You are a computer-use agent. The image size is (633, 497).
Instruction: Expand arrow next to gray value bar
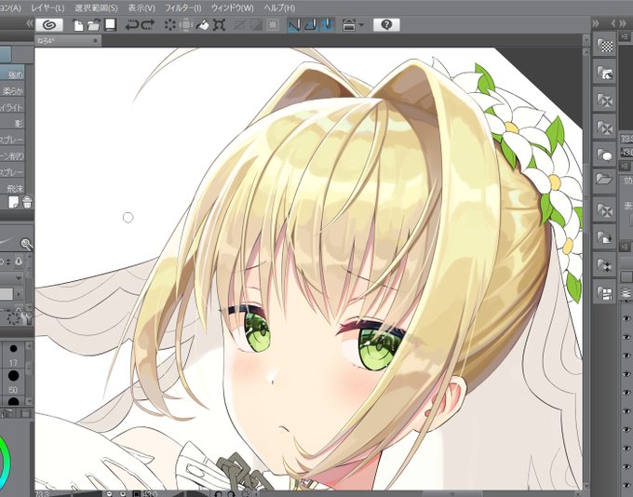pyautogui.click(x=19, y=294)
